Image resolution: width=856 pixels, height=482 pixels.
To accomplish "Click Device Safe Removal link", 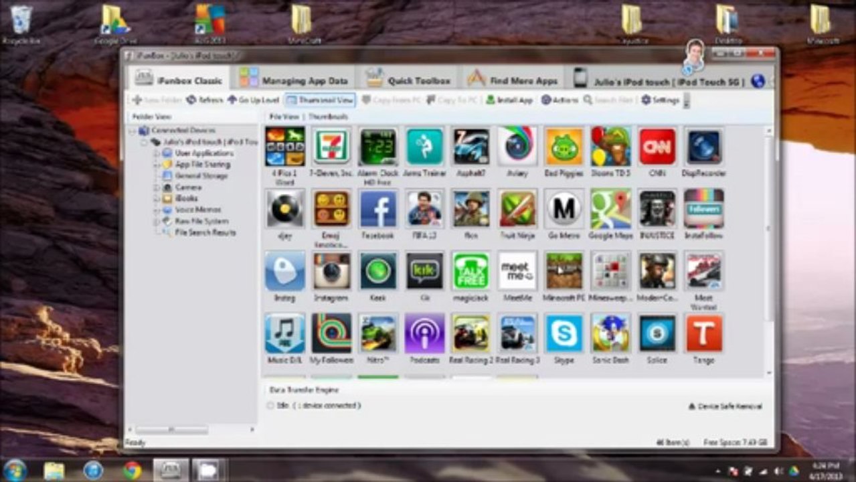I will coord(725,406).
